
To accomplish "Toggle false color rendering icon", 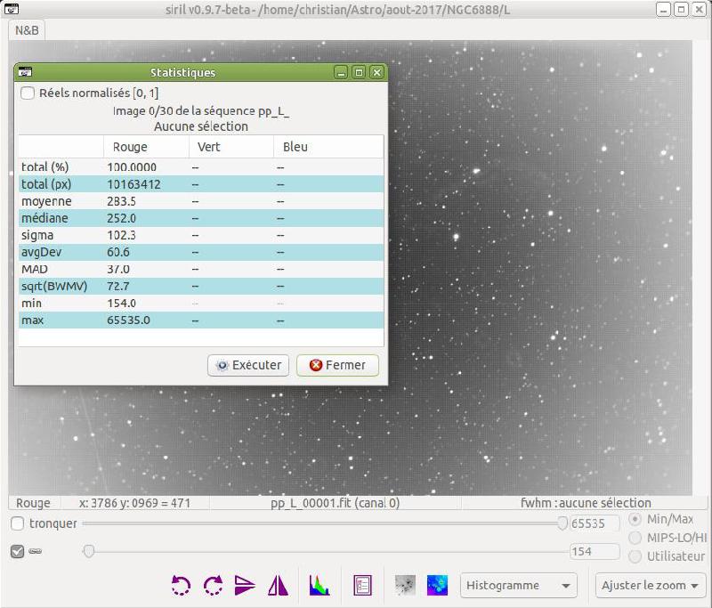I will [437, 585].
